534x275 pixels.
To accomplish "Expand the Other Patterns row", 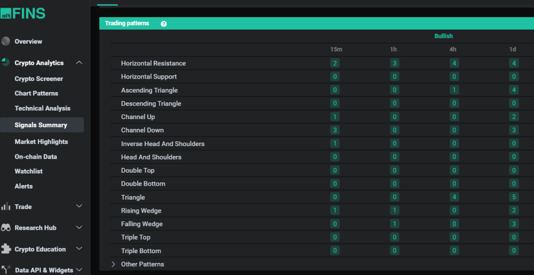I will tap(114, 264).
